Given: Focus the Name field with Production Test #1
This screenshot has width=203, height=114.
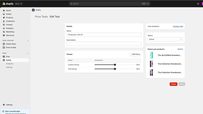Looking at the screenshot, I should (x=104, y=35).
